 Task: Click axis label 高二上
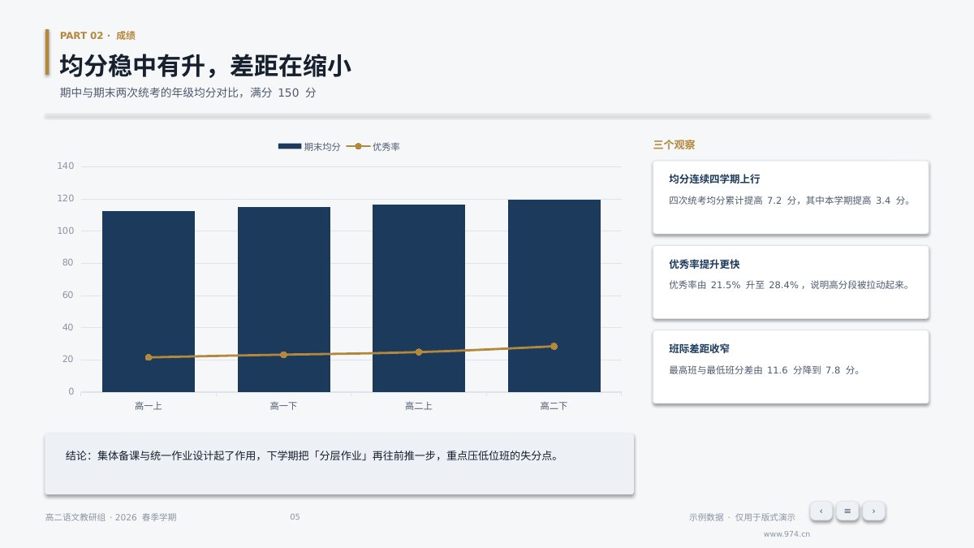tap(419, 406)
